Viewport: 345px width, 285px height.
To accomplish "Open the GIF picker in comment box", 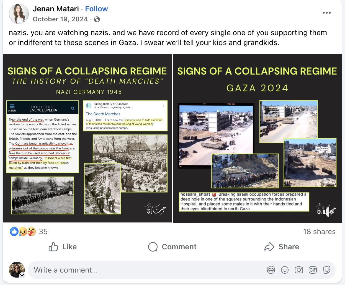I will pyautogui.click(x=313, y=270).
